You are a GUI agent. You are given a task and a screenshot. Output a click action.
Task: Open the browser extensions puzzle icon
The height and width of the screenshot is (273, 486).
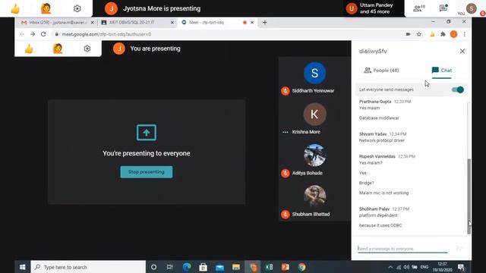(x=443, y=34)
